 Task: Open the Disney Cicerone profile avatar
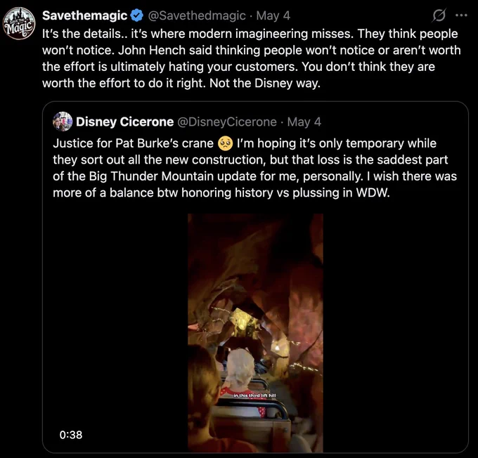[x=63, y=122]
